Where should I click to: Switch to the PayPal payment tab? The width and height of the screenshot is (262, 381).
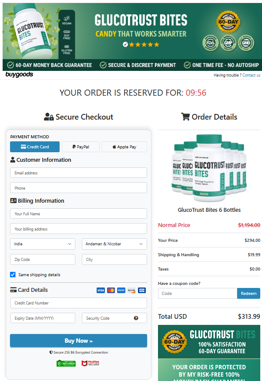[x=80, y=147]
